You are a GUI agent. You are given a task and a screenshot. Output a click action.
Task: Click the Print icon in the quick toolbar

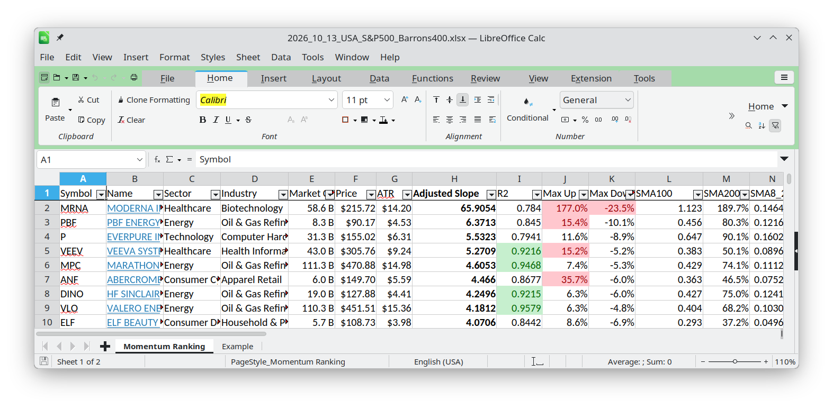click(x=134, y=77)
